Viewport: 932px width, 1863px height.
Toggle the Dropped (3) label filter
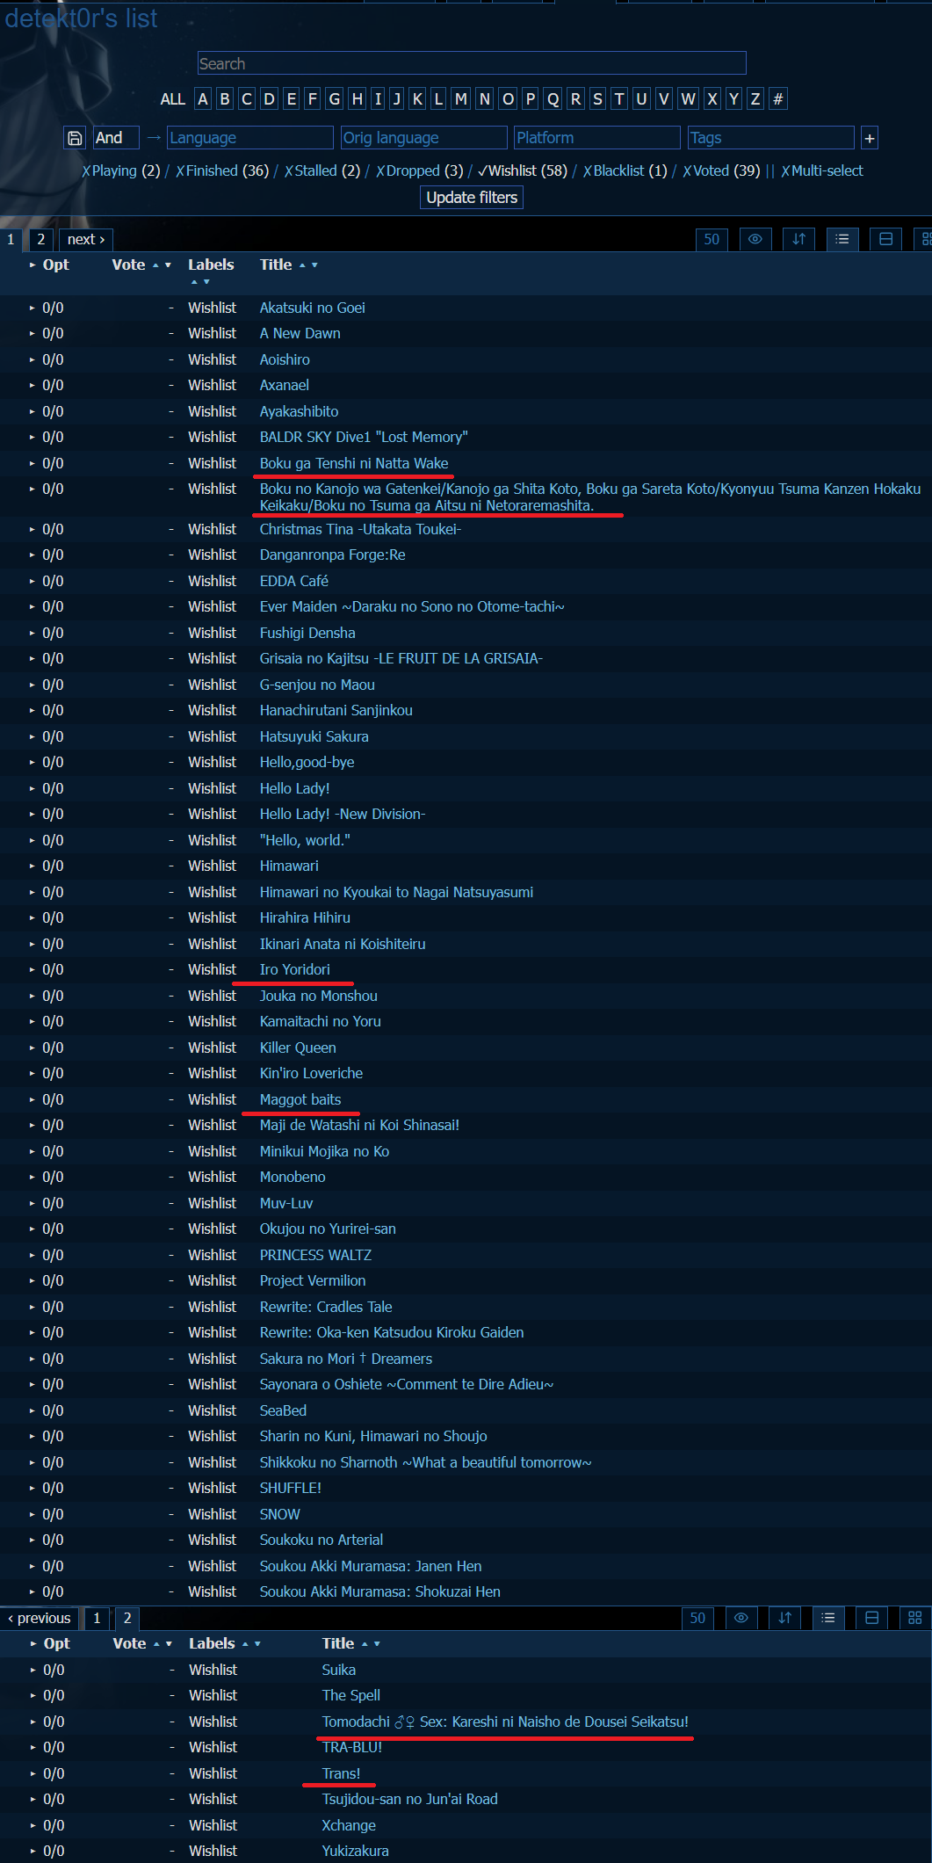click(x=420, y=170)
